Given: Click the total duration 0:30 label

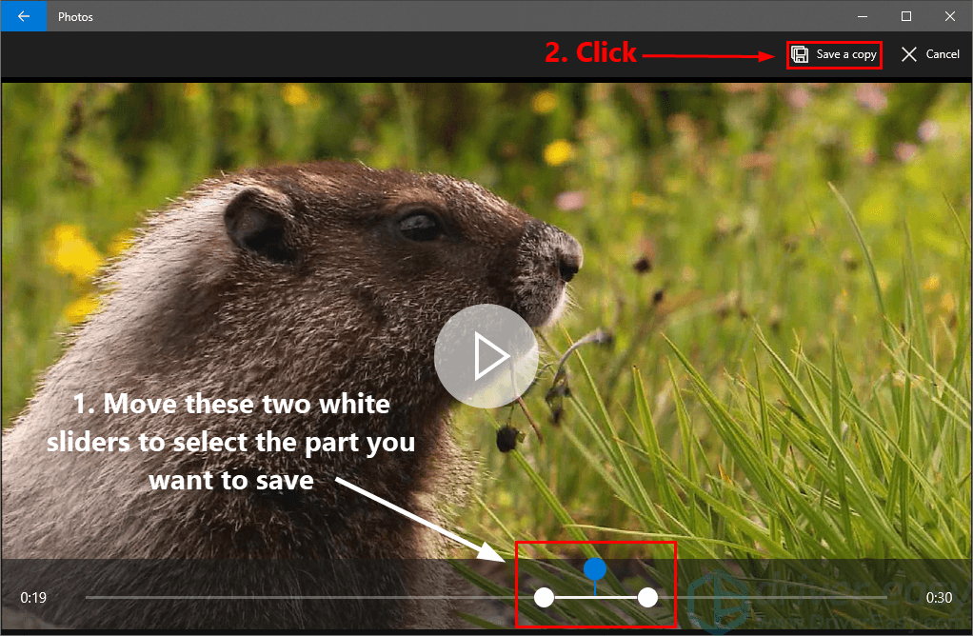Looking at the screenshot, I should tap(939, 598).
